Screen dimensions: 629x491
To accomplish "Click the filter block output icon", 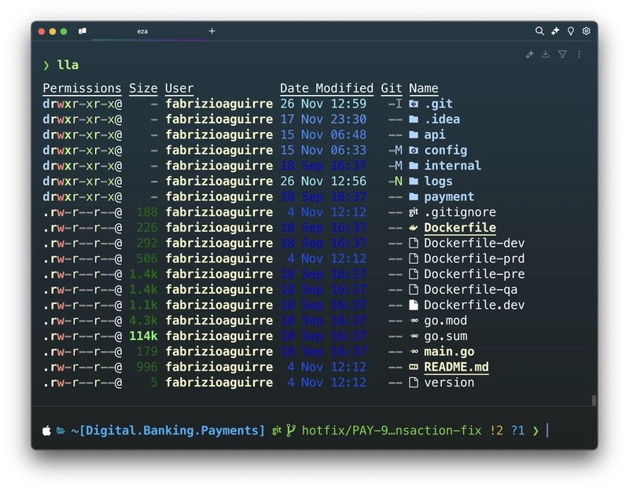I will 562,54.
